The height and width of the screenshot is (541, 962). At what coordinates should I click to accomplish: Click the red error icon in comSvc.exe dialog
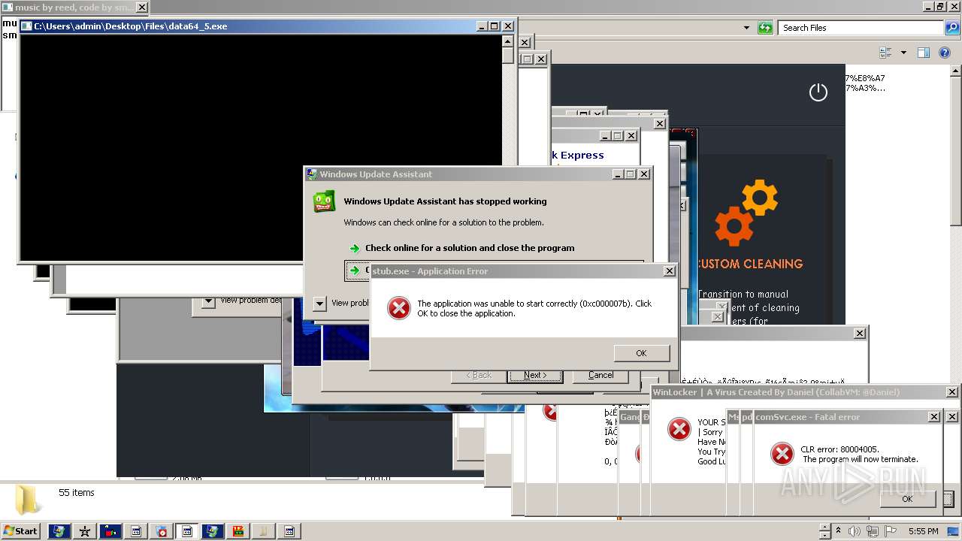point(782,453)
